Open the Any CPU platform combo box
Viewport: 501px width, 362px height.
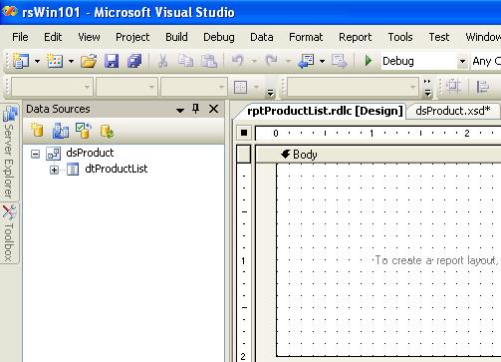[486, 61]
